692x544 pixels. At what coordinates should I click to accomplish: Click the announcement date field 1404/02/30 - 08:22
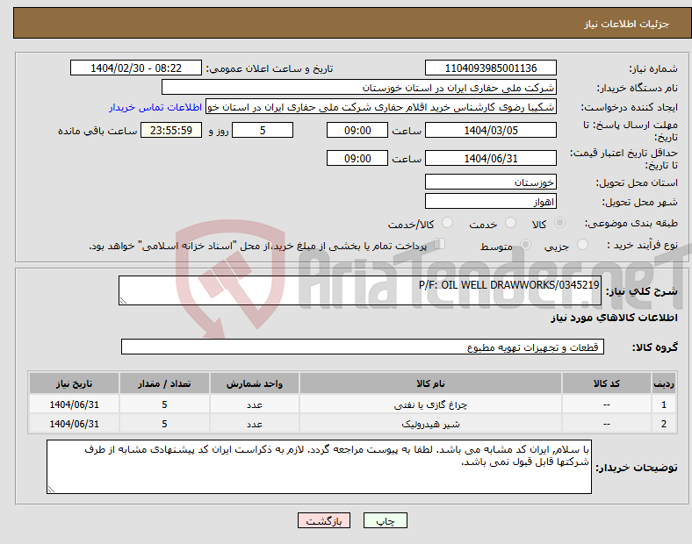tap(136, 68)
